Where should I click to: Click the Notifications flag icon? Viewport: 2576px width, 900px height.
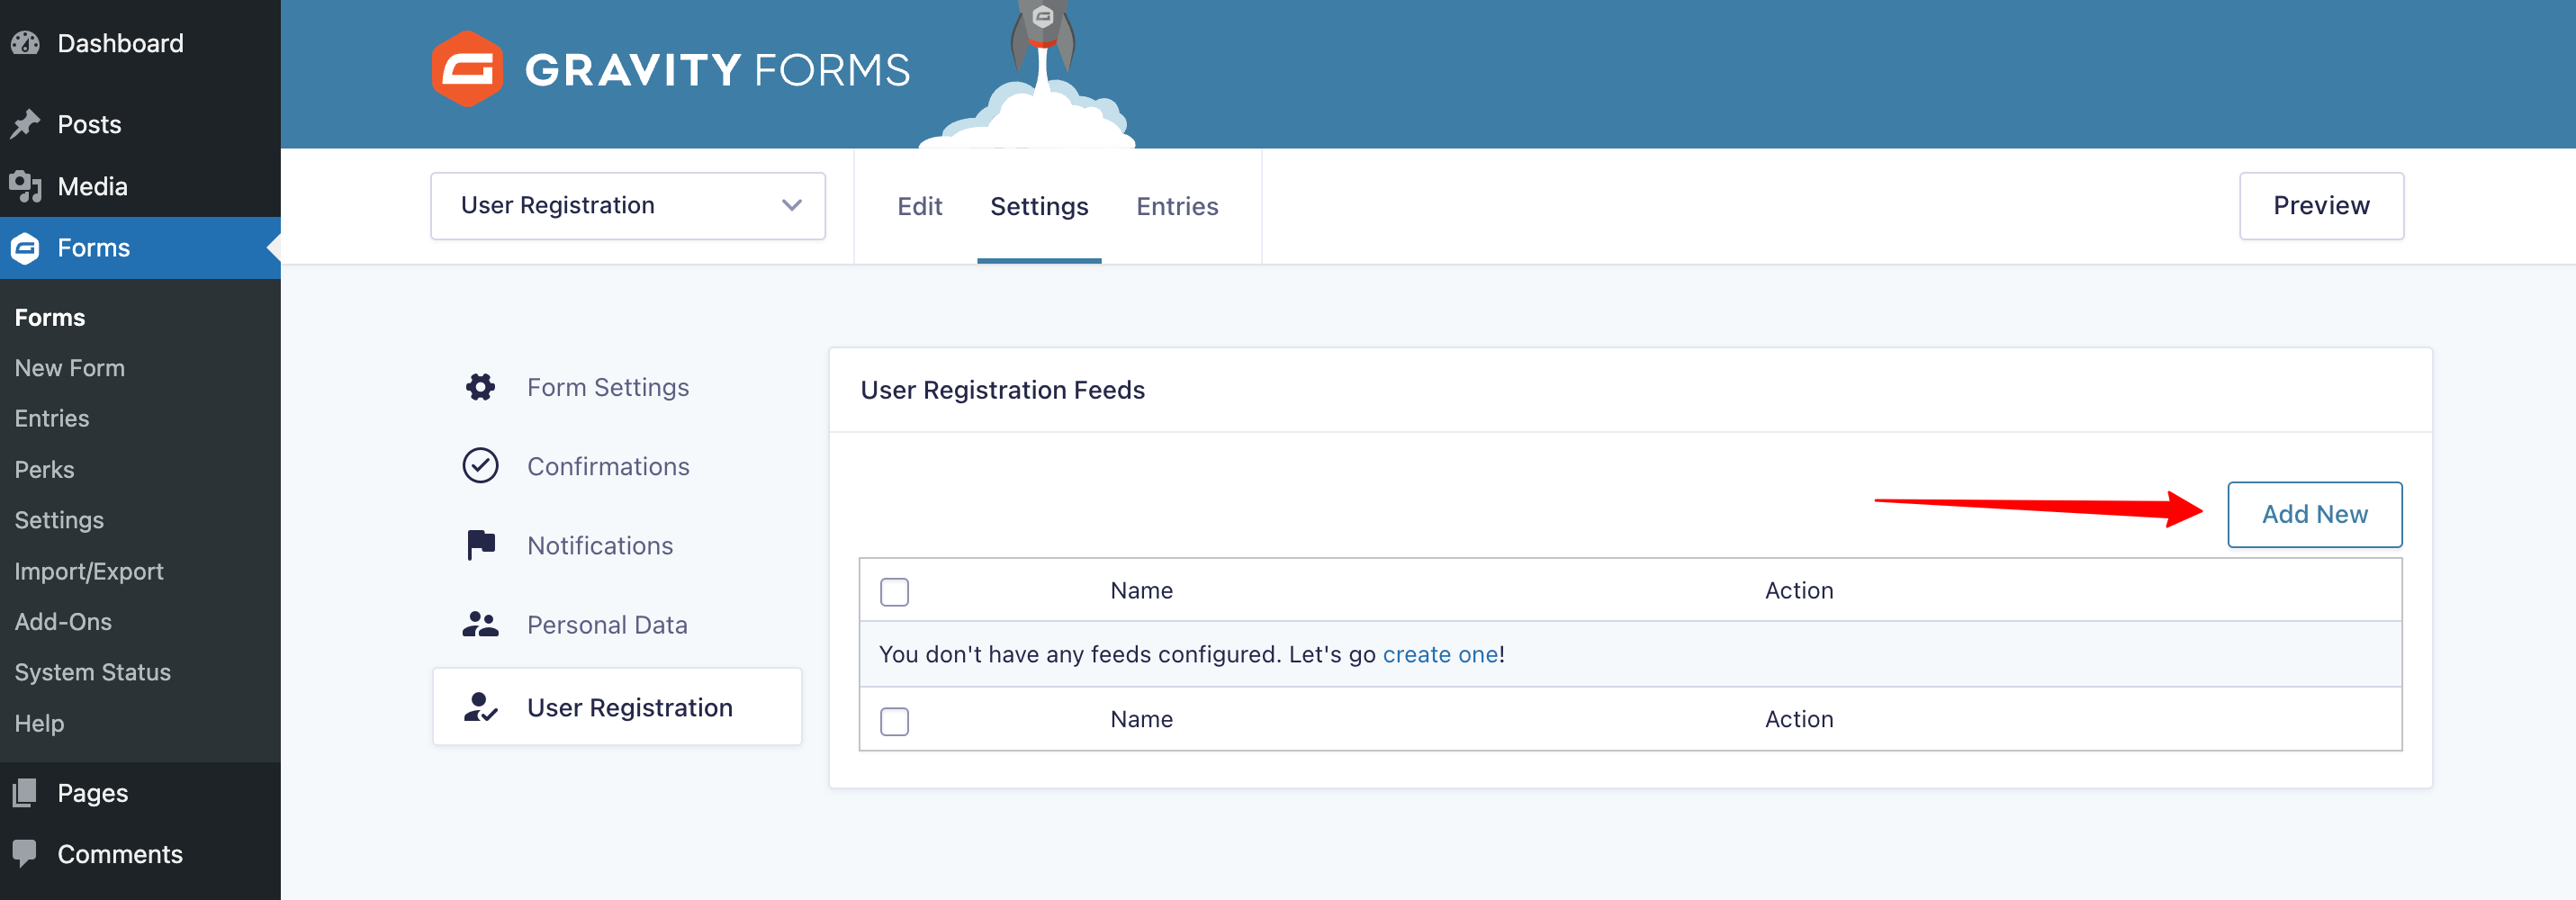(481, 545)
